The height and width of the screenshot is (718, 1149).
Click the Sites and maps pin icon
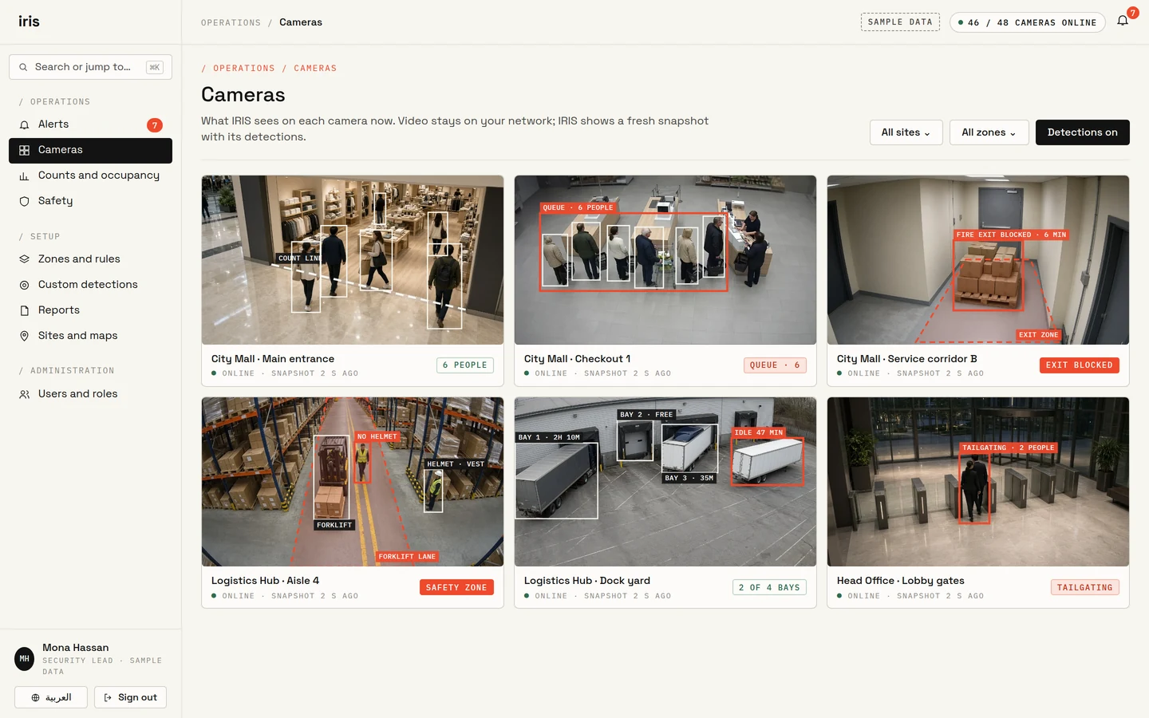(24, 336)
